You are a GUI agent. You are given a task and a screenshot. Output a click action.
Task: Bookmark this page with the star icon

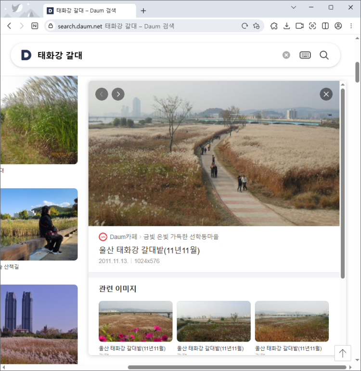257,26
